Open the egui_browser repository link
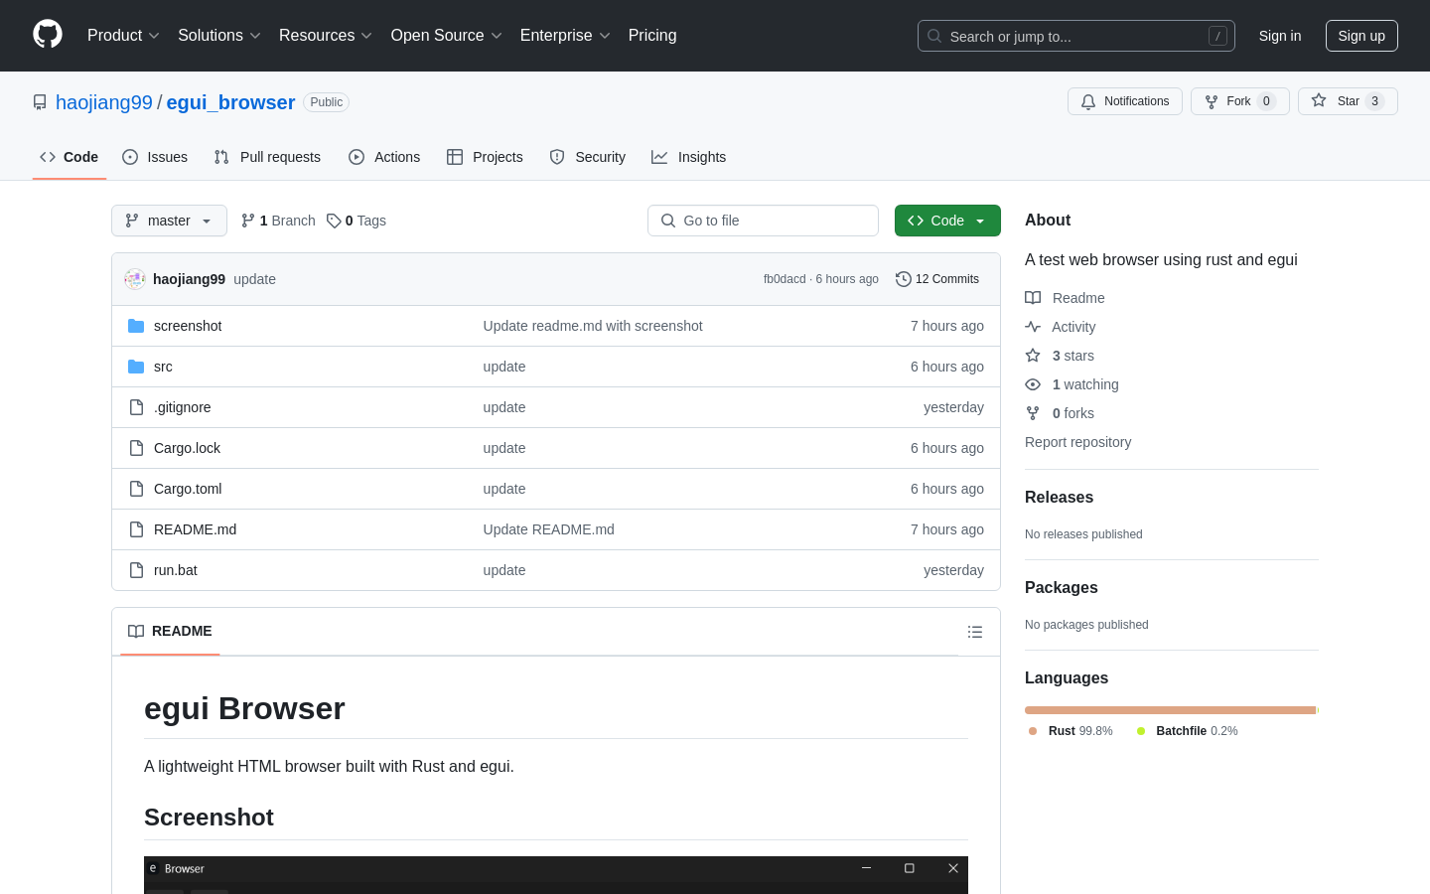 pyautogui.click(x=230, y=102)
